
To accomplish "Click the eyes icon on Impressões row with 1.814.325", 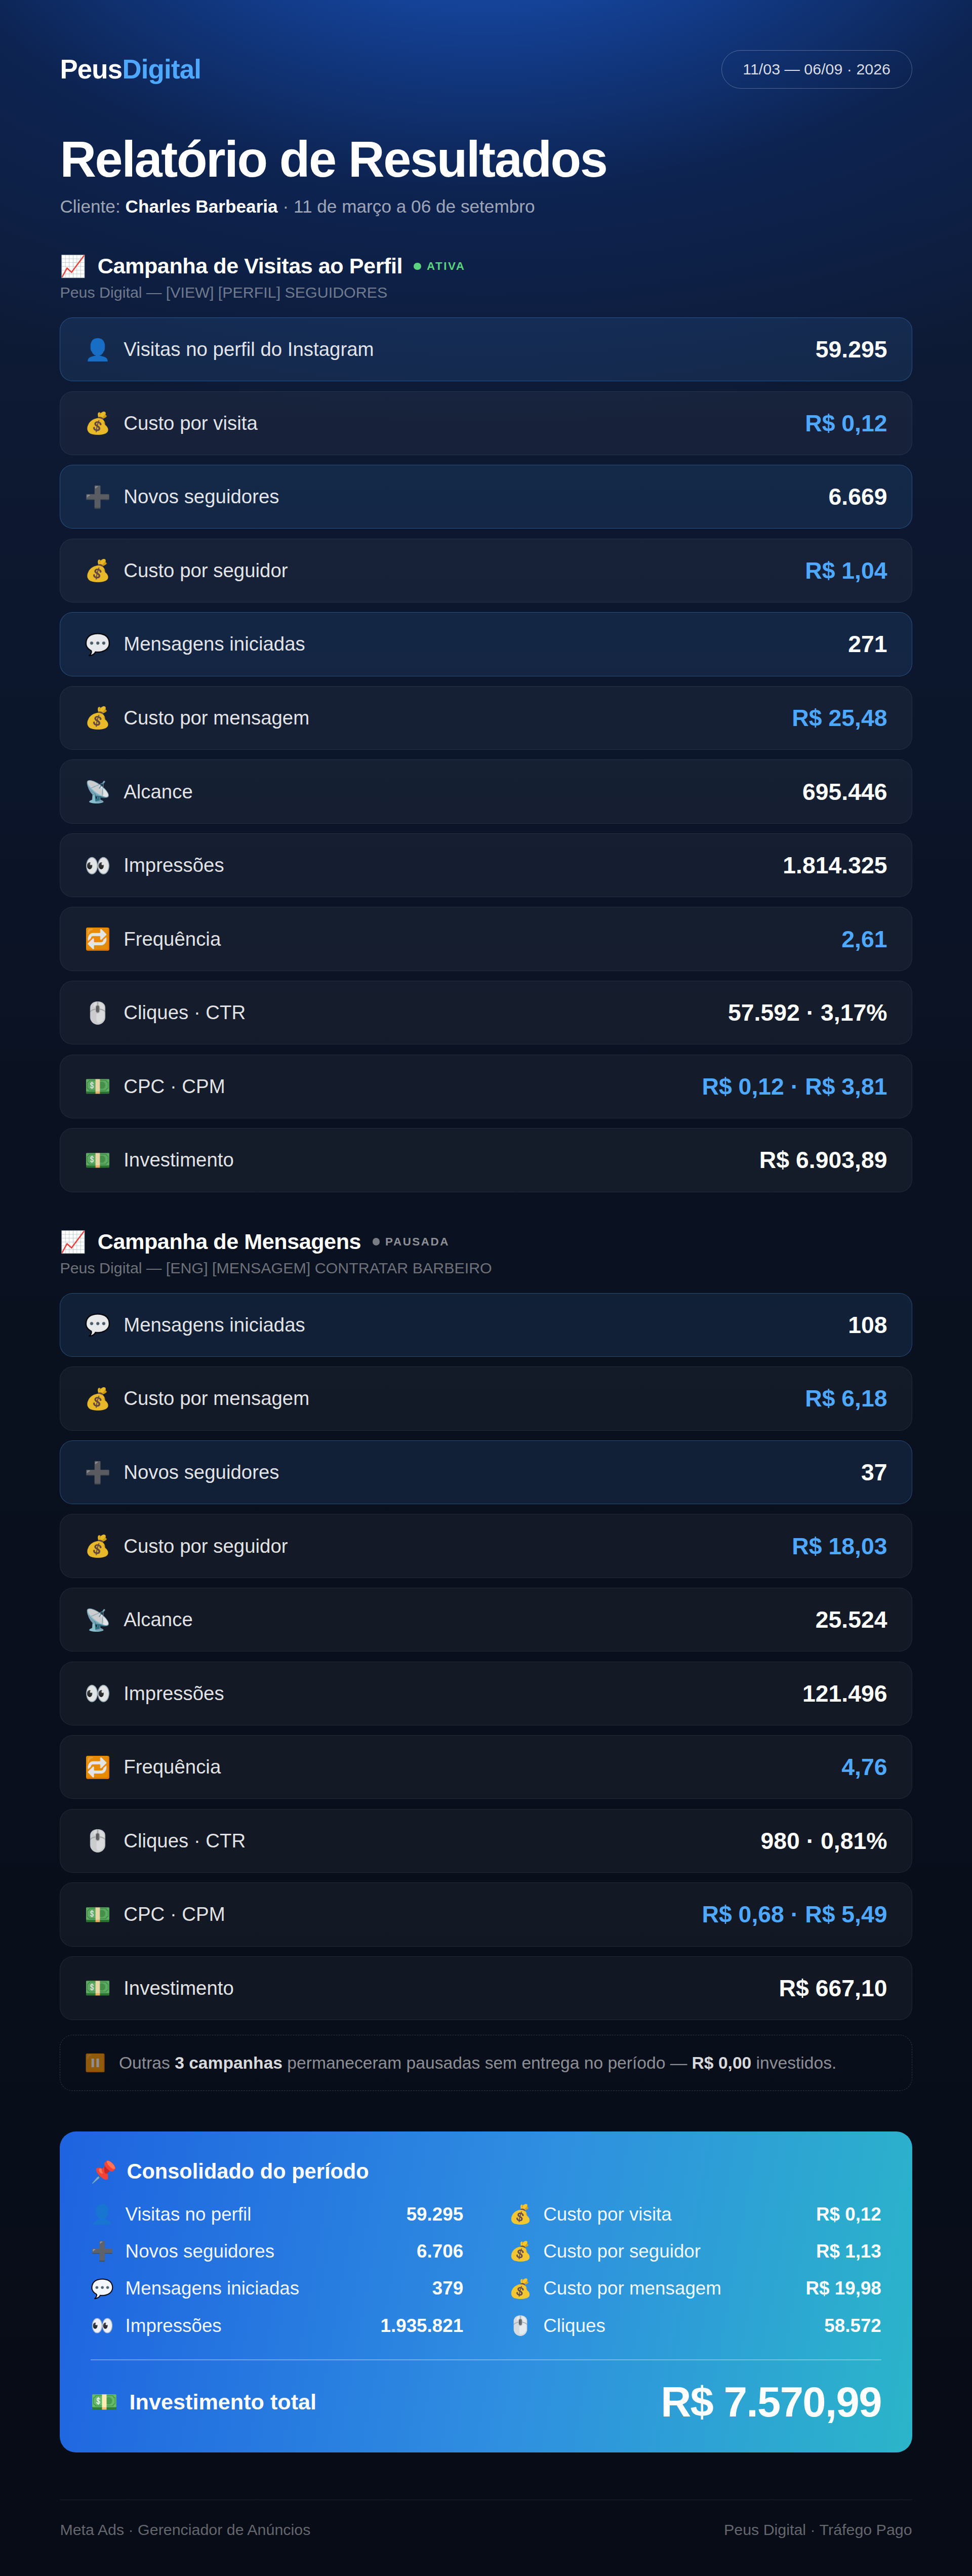I will (97, 865).
